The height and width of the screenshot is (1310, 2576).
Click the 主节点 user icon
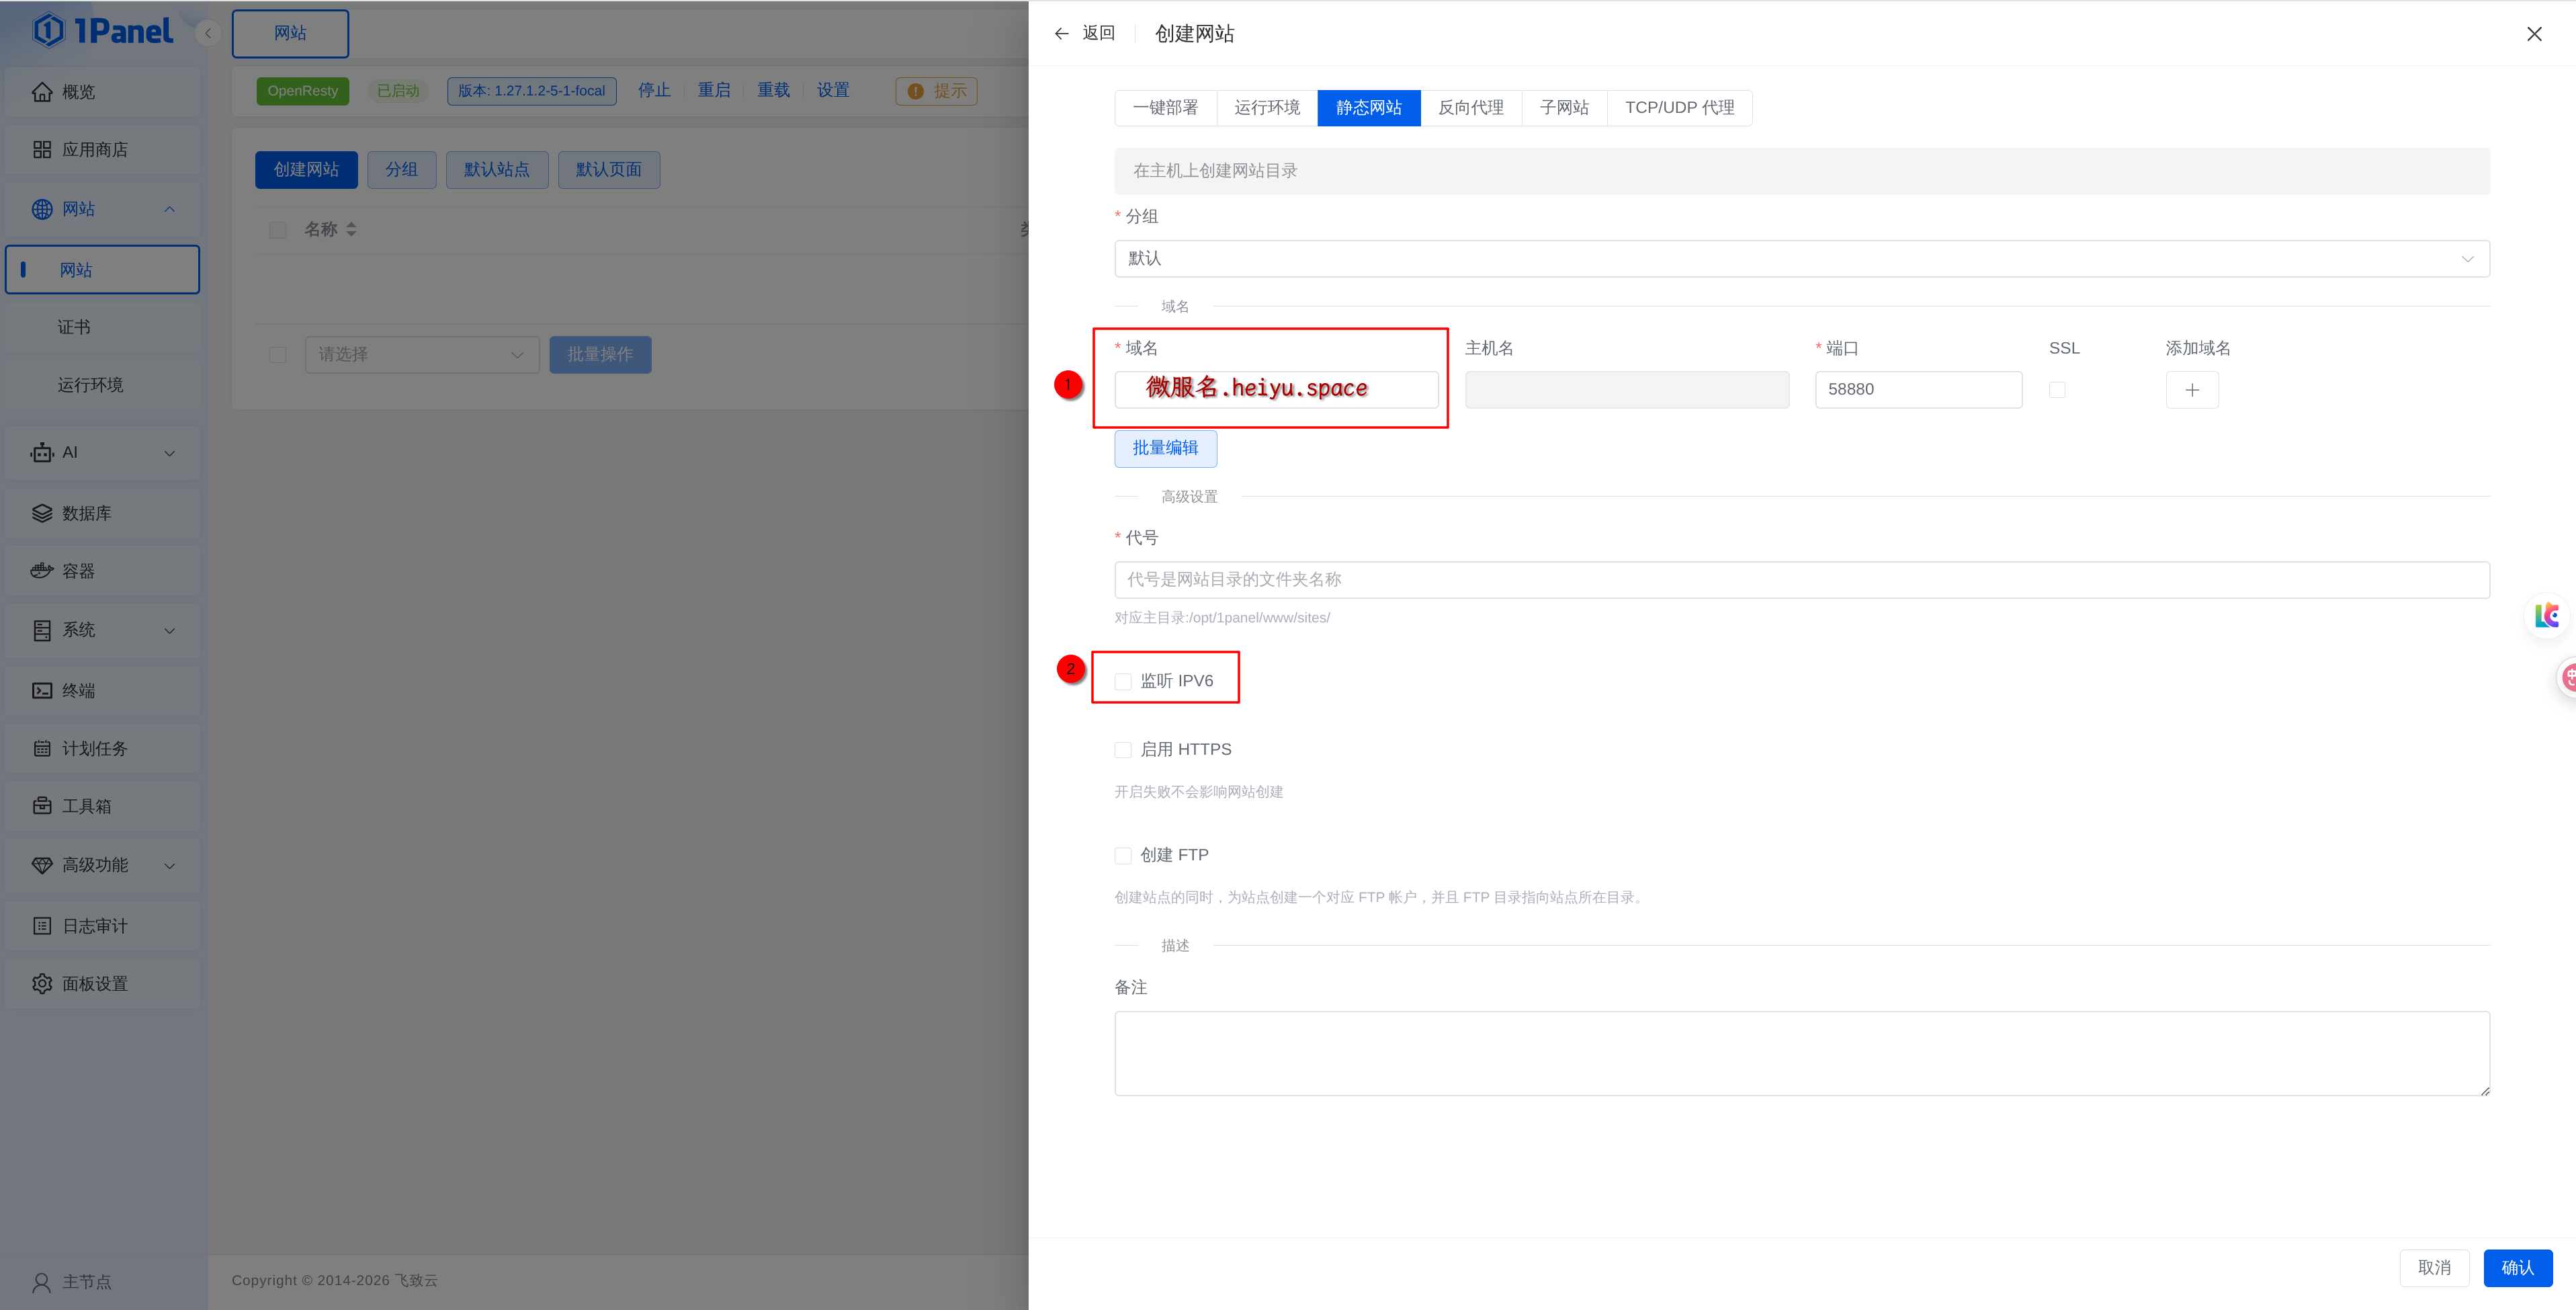(x=42, y=1282)
